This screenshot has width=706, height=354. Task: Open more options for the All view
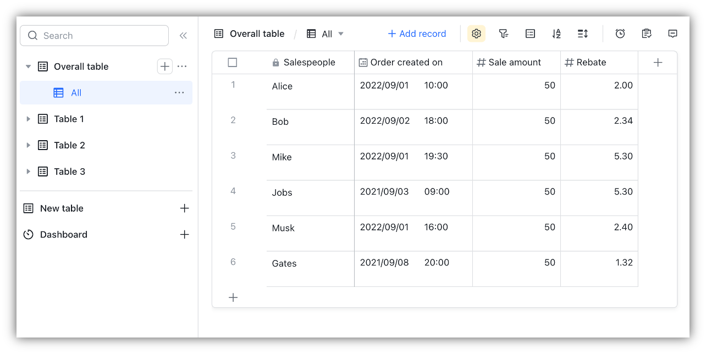pyautogui.click(x=179, y=92)
